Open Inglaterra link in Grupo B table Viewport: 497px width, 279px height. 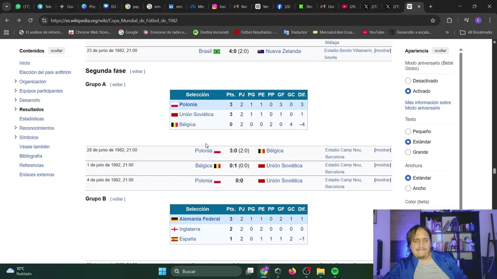tap(189, 229)
